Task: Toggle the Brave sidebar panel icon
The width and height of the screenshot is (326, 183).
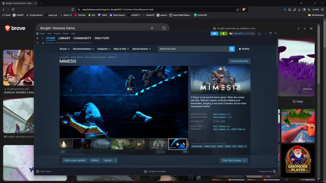Action: pyautogui.click(x=304, y=9)
